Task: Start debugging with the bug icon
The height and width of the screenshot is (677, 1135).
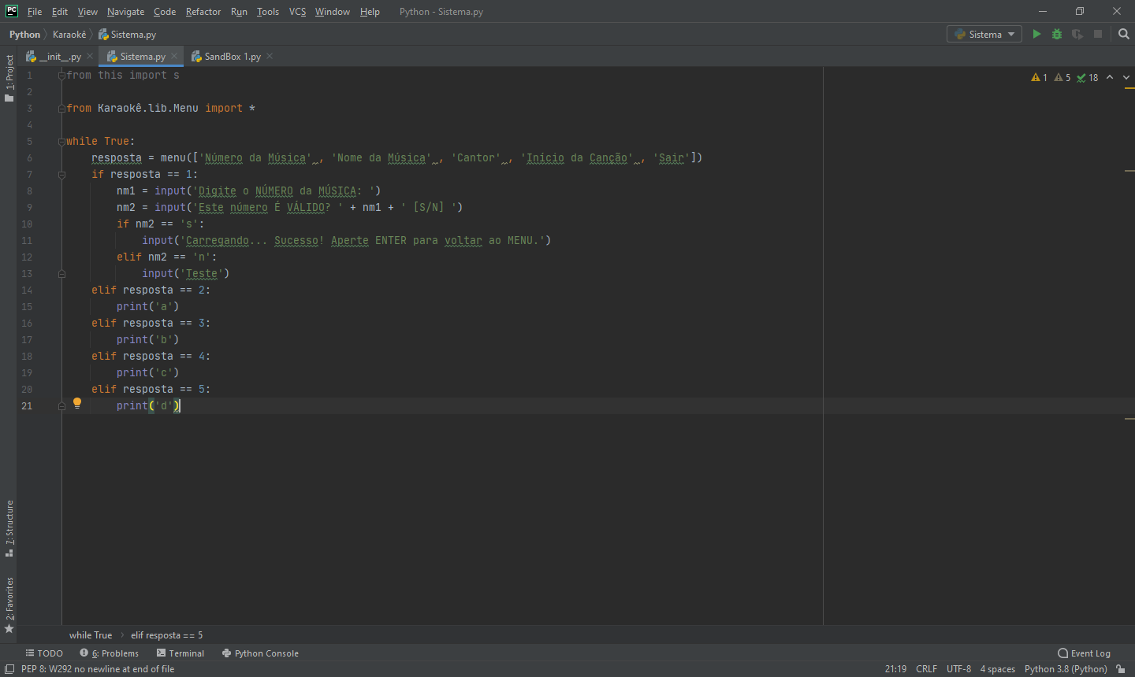Action: click(1057, 34)
